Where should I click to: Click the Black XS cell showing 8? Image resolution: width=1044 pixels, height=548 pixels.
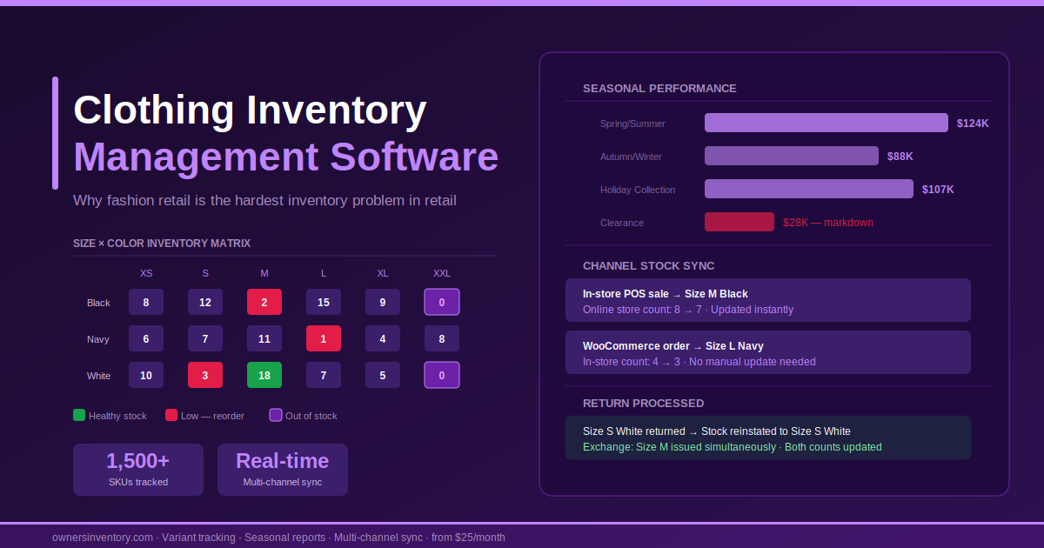(146, 302)
